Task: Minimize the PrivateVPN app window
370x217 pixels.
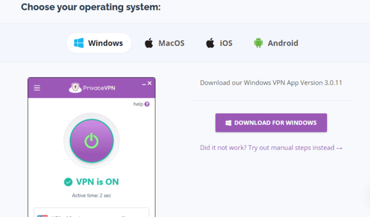Action: (144, 84)
